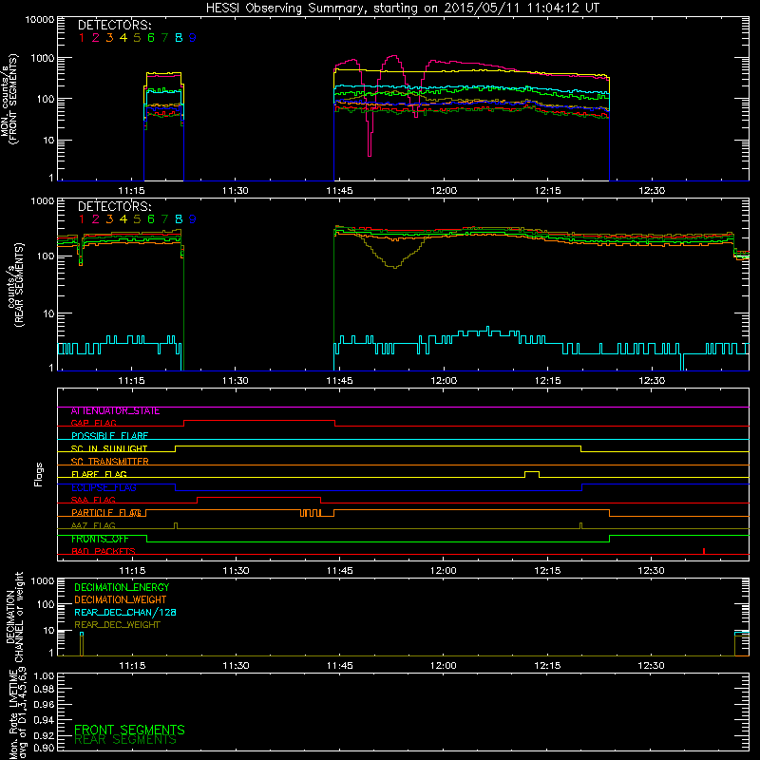Image resolution: width=760 pixels, height=760 pixels.
Task: Click the raised pulse on the FLARE_FLAG line
Action: pos(532,471)
